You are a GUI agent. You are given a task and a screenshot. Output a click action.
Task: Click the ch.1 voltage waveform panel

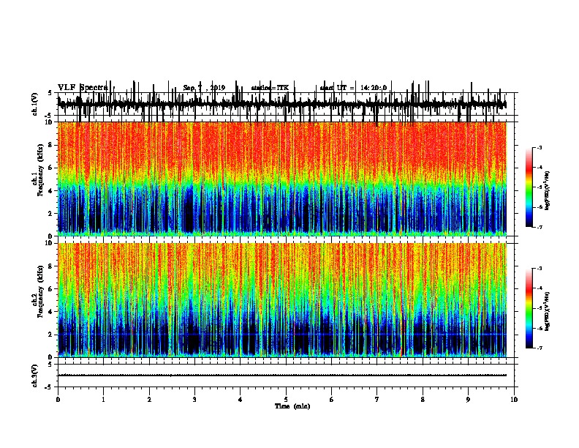(286, 104)
